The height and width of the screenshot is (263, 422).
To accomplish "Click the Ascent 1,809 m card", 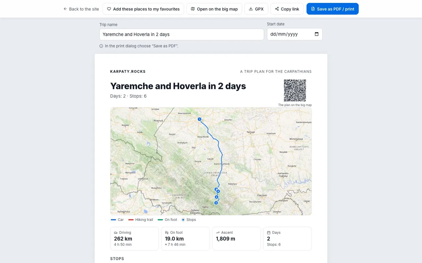I will [236, 239].
